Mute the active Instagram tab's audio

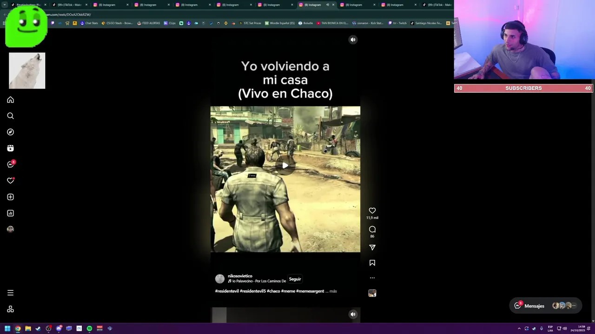click(x=327, y=5)
